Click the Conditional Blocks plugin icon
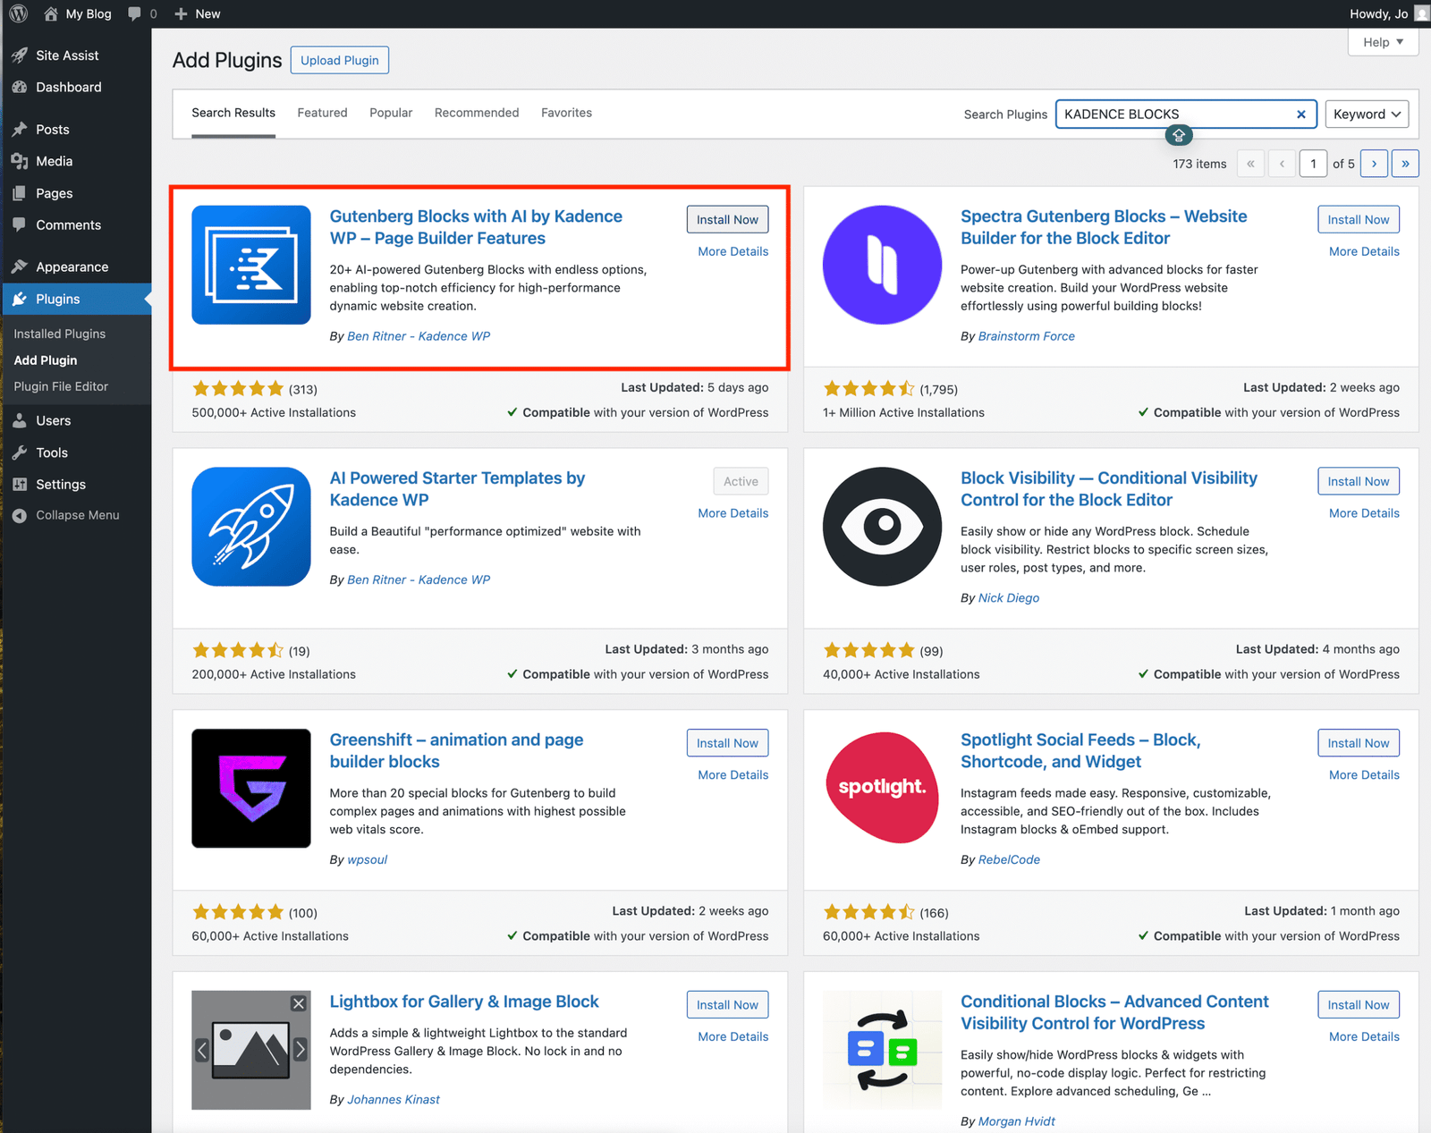 pyautogui.click(x=882, y=1050)
